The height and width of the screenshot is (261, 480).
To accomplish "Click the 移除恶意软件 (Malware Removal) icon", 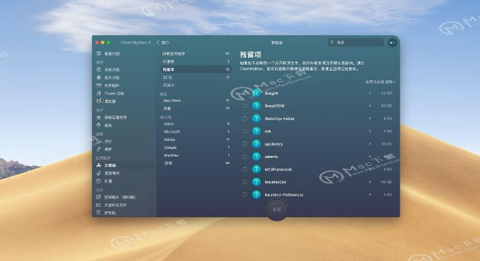I will click(x=99, y=117).
